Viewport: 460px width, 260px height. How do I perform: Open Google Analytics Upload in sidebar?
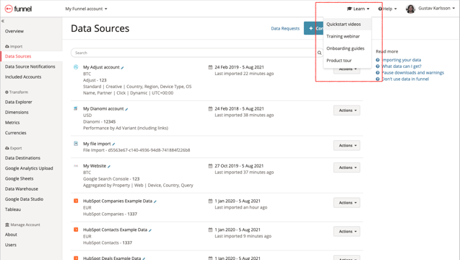click(29, 168)
